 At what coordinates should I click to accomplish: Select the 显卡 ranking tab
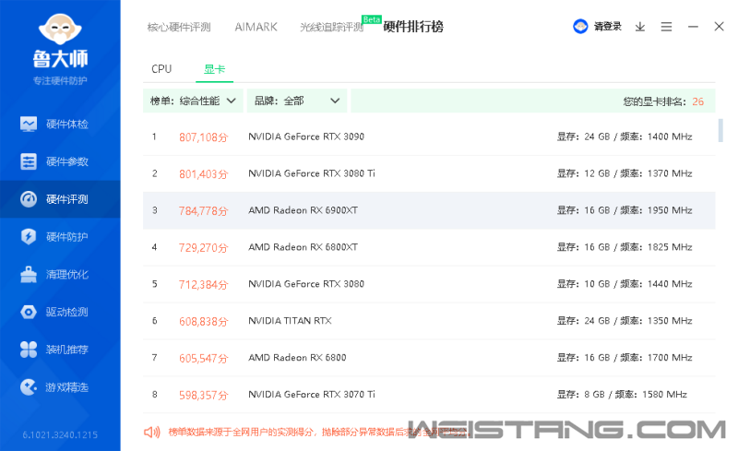click(214, 69)
